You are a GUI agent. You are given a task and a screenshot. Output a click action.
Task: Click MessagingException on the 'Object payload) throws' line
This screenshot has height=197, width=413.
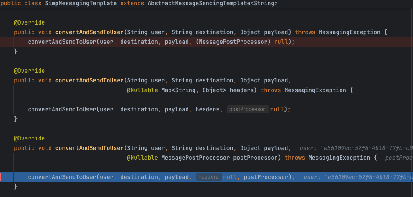click(x=349, y=32)
